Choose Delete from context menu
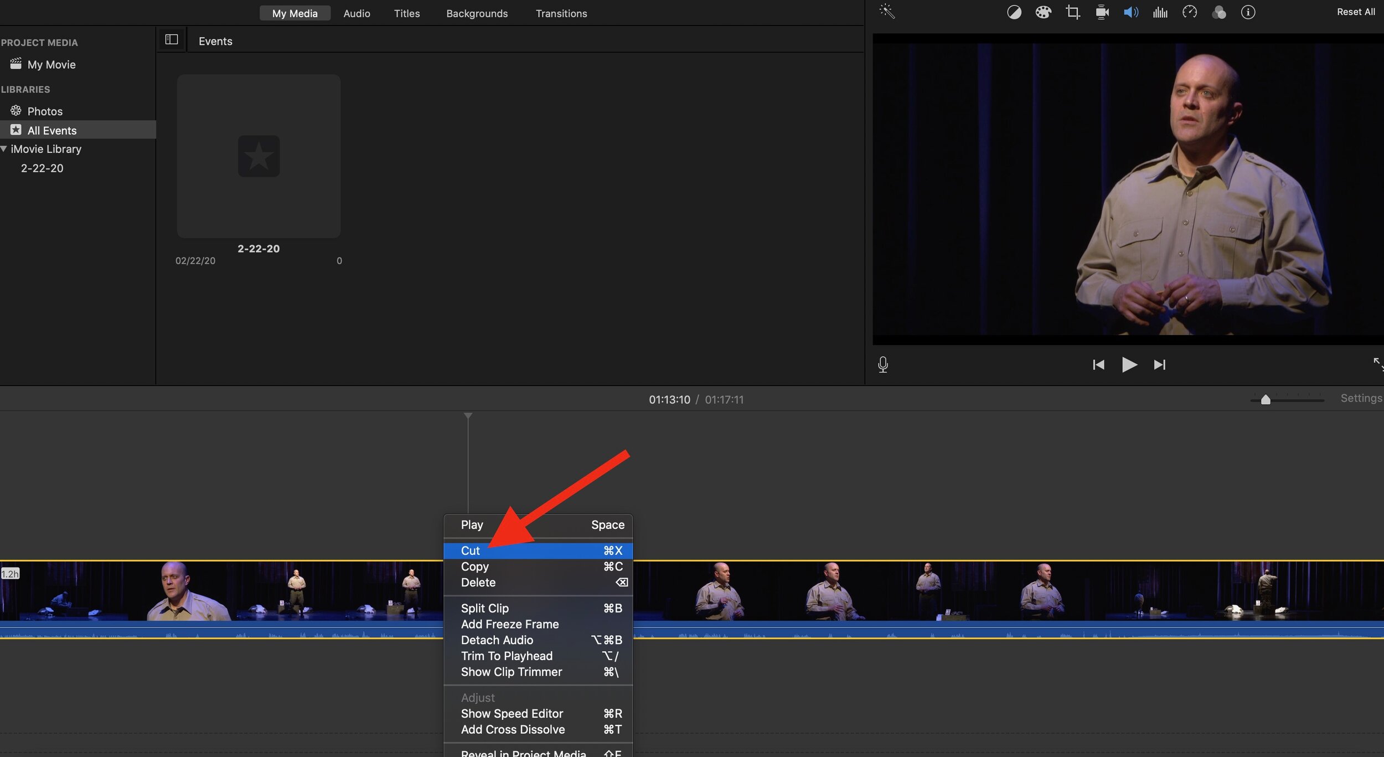The image size is (1384, 757). (x=538, y=583)
